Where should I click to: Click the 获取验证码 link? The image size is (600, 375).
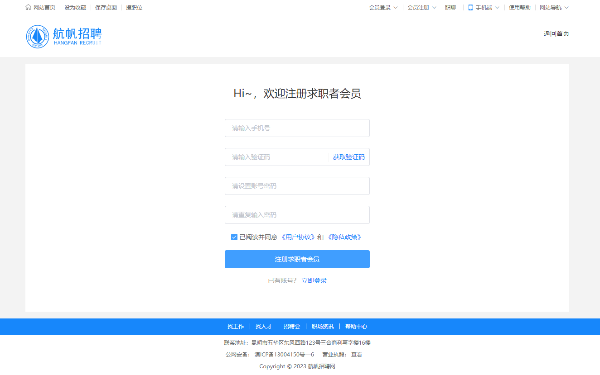(348, 157)
